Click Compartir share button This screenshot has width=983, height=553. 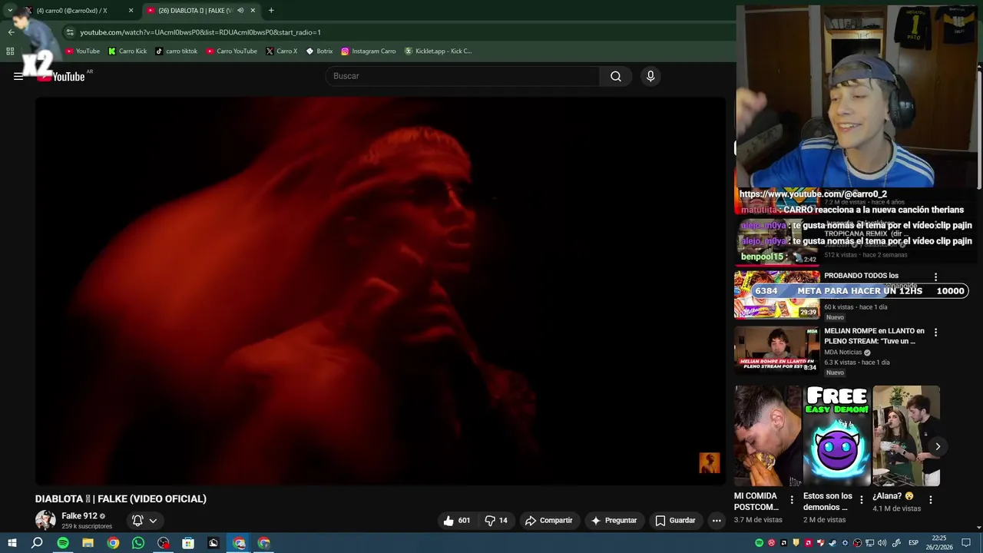tap(548, 520)
